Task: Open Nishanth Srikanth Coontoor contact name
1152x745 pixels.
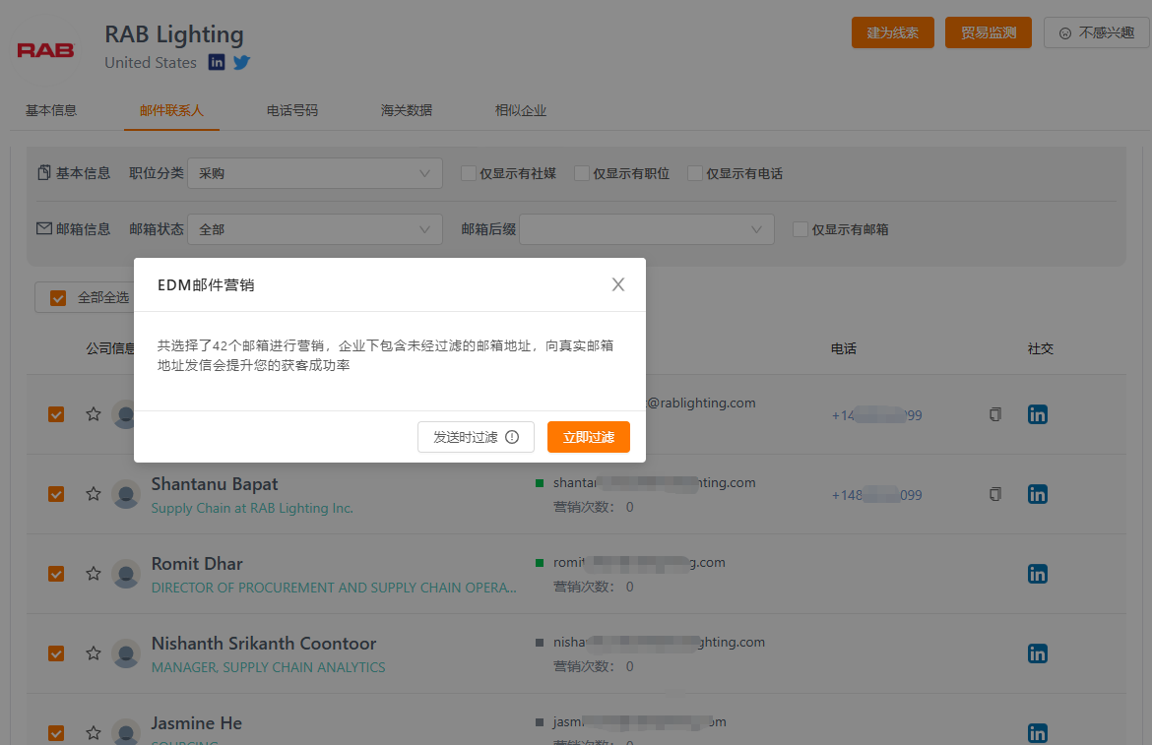Action: (x=264, y=643)
